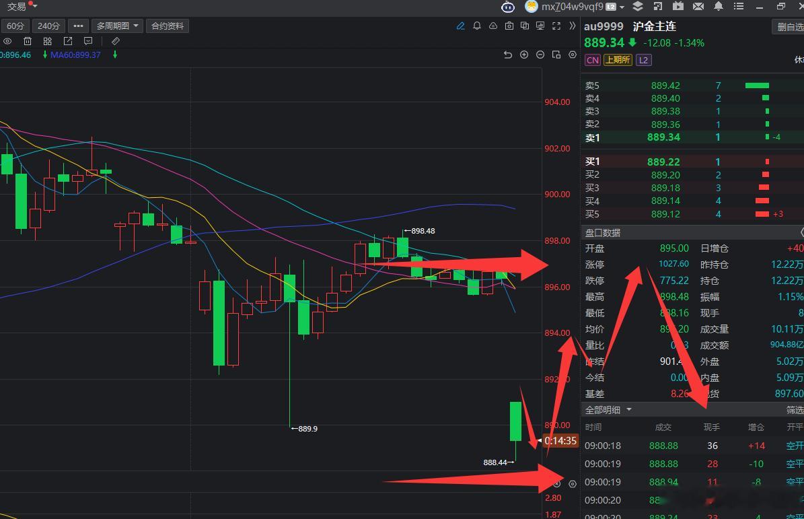Open the live TV video icon
This screenshot has width=804, height=519.
[x=678, y=6]
